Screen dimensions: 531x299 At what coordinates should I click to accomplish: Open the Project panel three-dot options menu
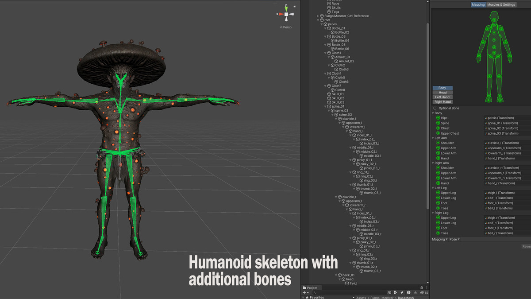point(425,287)
